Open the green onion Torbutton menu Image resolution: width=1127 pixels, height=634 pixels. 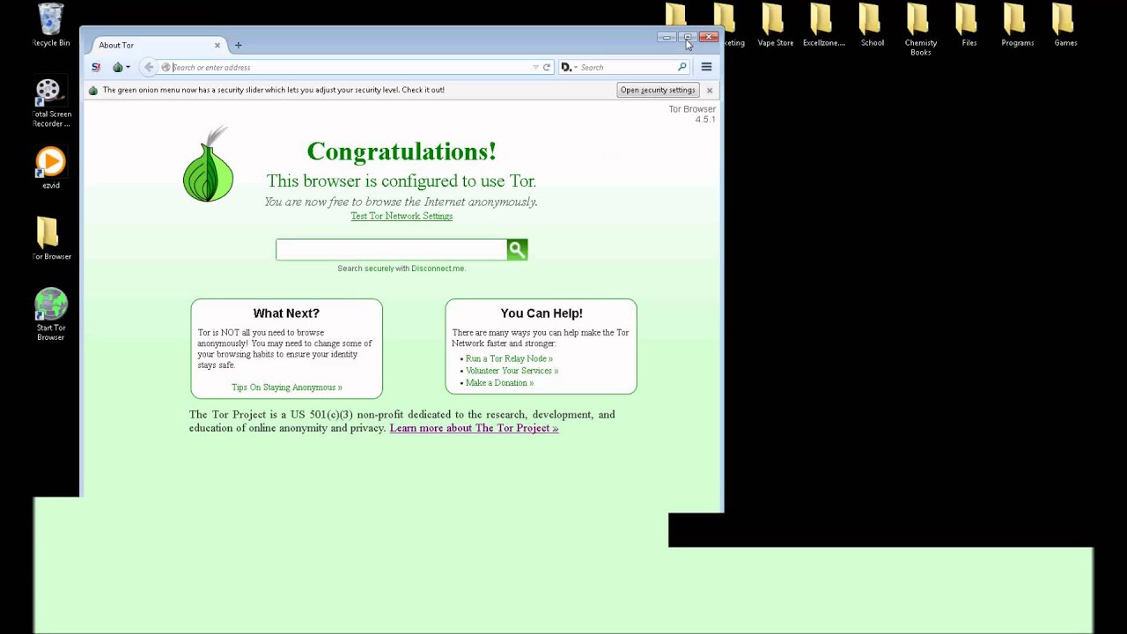[x=121, y=67]
